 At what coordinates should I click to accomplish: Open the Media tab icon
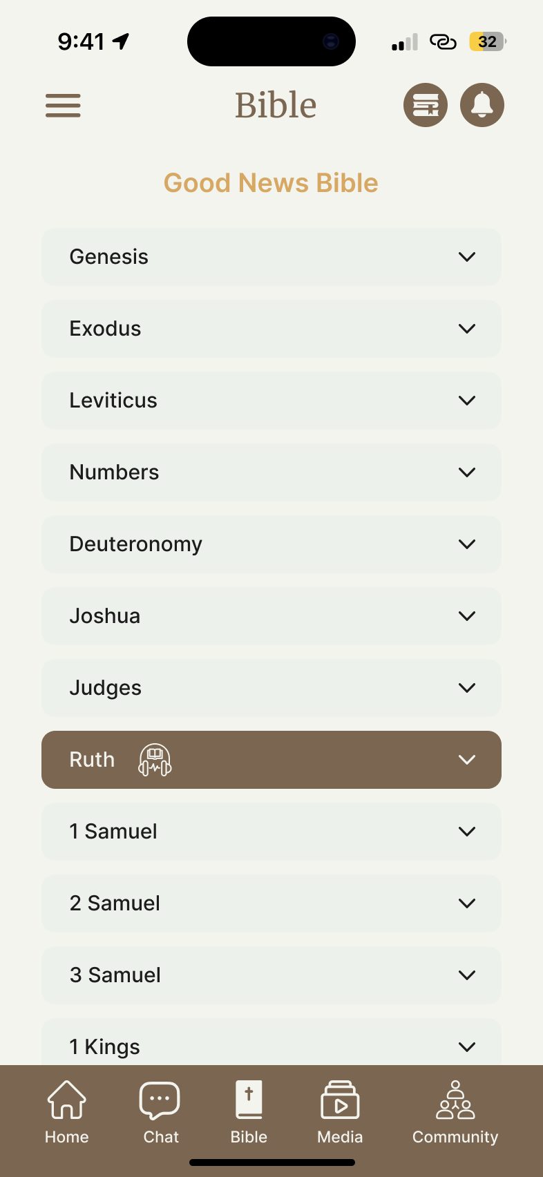(340, 1100)
